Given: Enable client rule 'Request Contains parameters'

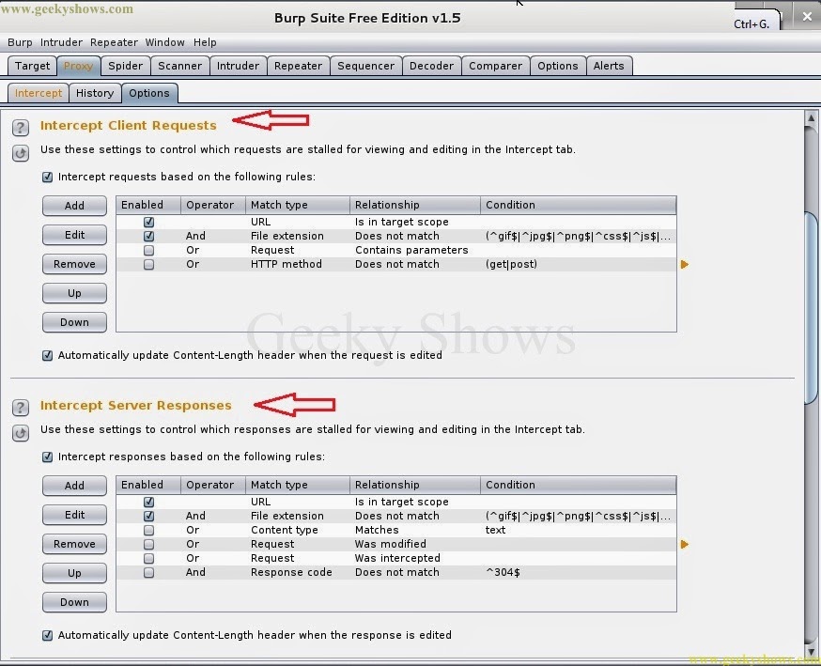Looking at the screenshot, I should point(148,250).
